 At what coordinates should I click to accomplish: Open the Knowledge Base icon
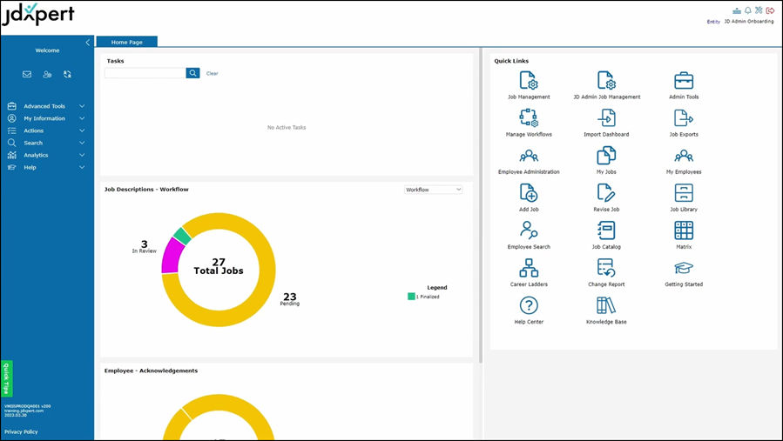606,305
